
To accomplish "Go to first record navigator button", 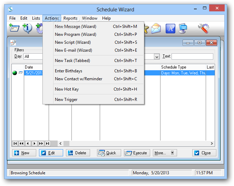I will [15, 143].
